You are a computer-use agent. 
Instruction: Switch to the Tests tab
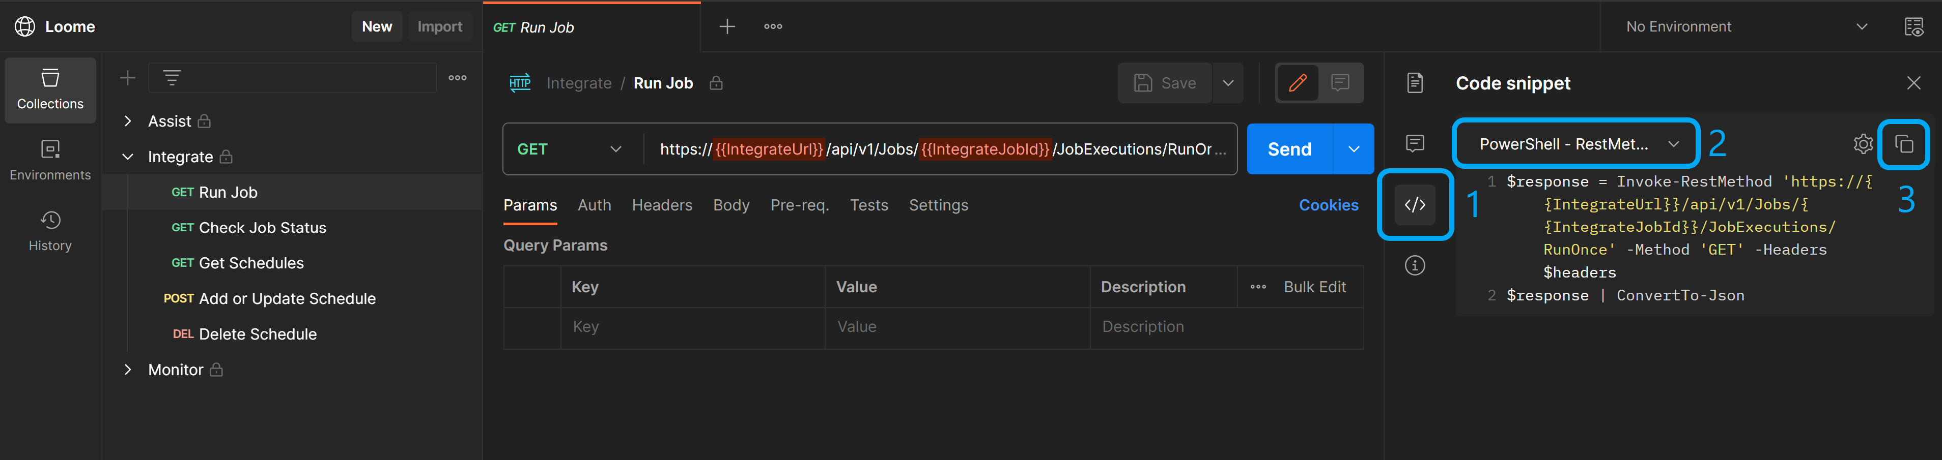[x=868, y=205]
